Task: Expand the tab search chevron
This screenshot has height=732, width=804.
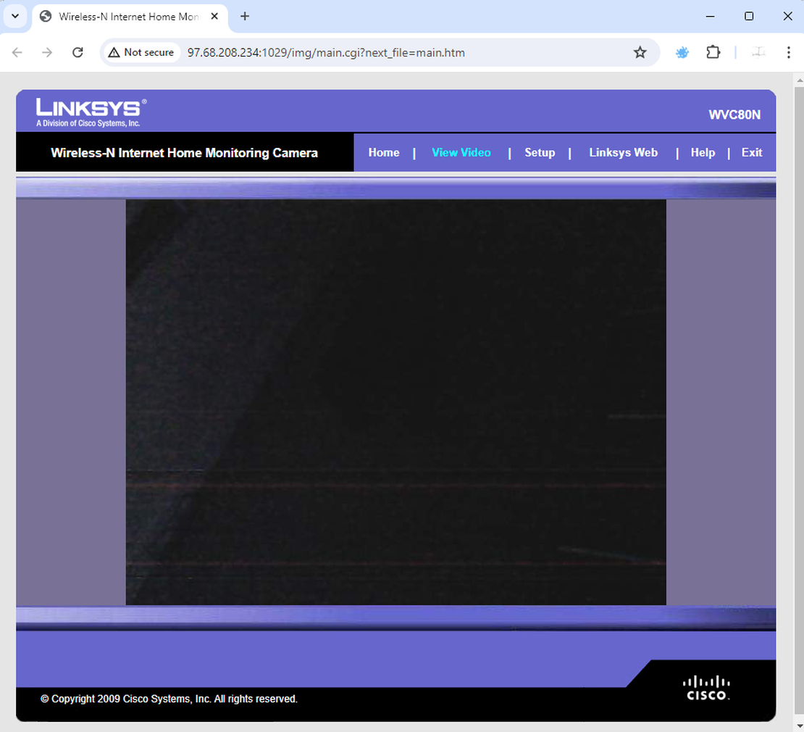Action: (16, 16)
